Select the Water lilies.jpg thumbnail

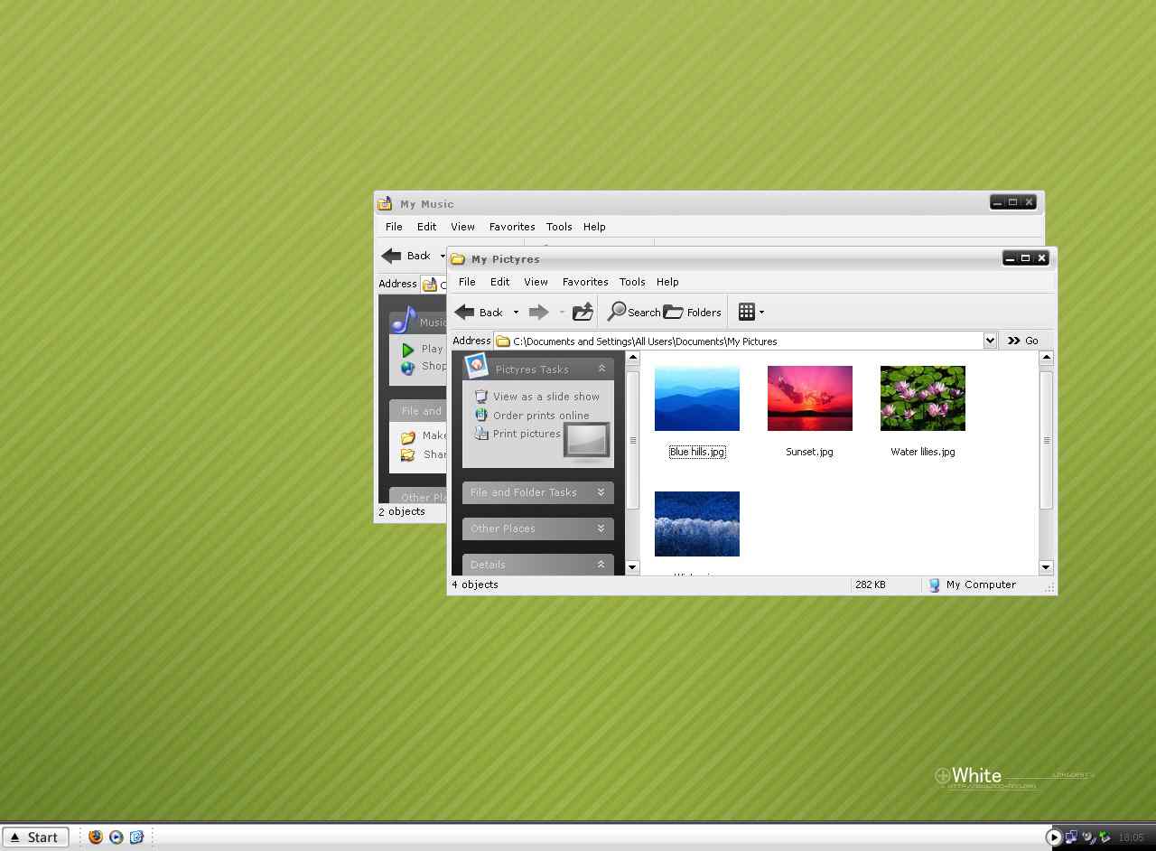pos(923,398)
